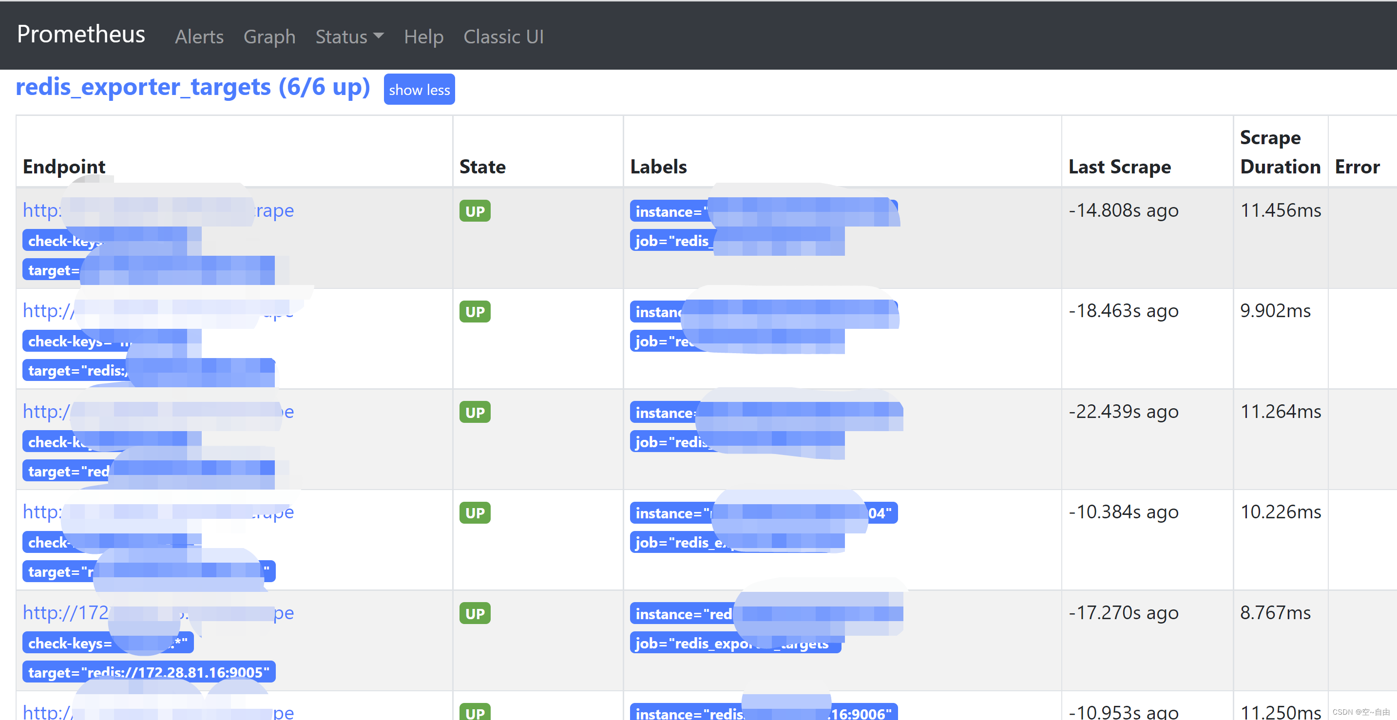
Task: Click the UP badge for -14.808s scrape row
Action: coord(475,211)
